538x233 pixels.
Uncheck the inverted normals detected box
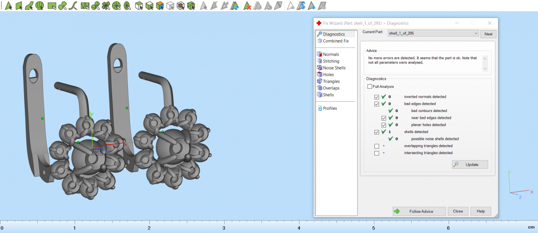377,97
